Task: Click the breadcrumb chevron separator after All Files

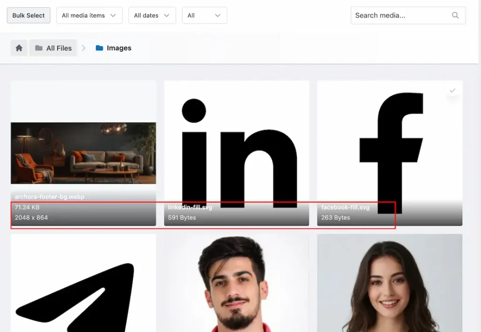Action: click(84, 48)
